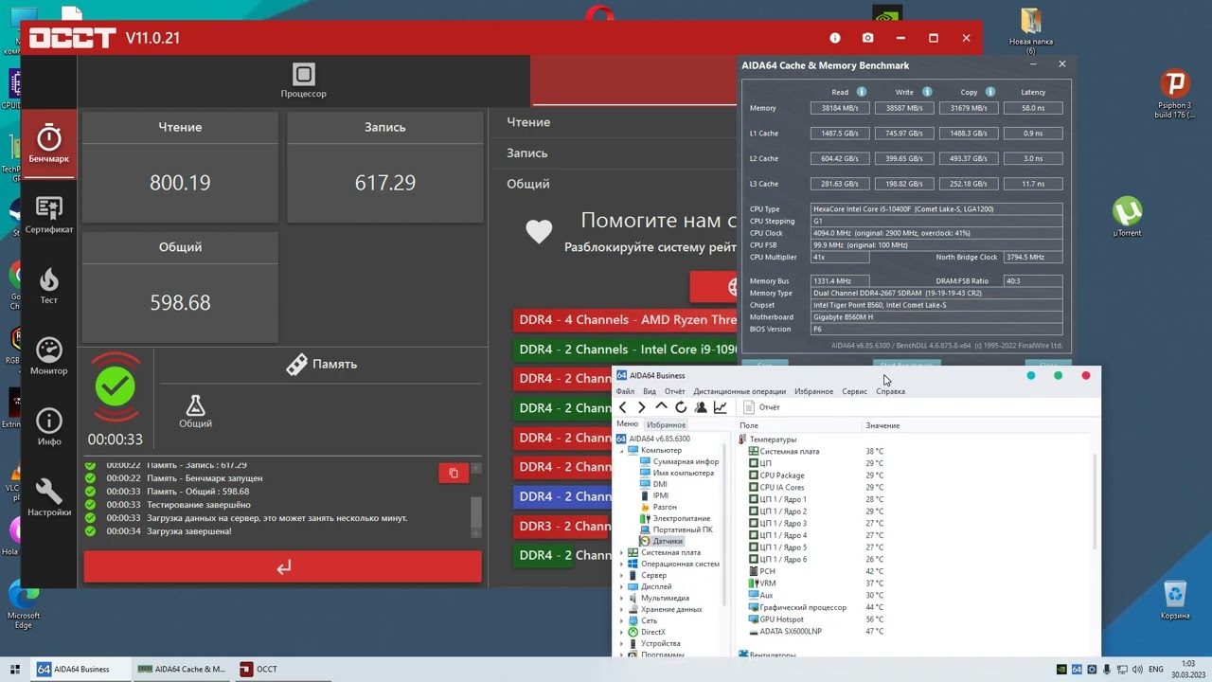Click the heart icon in OCCT support banner
Viewport: 1212px width, 682px height.
539,231
